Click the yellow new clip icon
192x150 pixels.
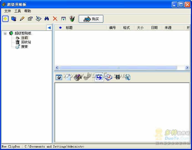[x=5, y=19]
